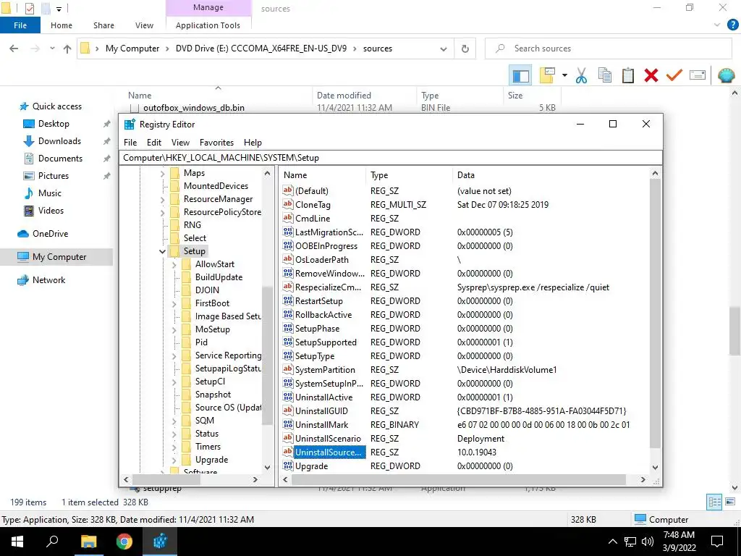Click DVD Drive (E:) breadcrumb segment
The width and height of the screenshot is (741, 556).
(261, 49)
